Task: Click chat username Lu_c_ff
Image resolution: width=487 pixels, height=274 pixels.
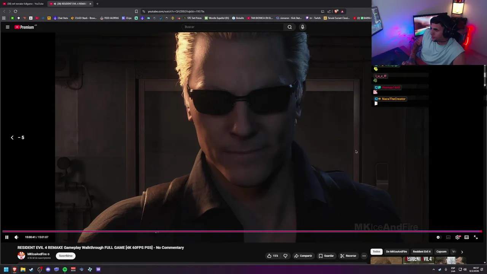Action: click(381, 76)
